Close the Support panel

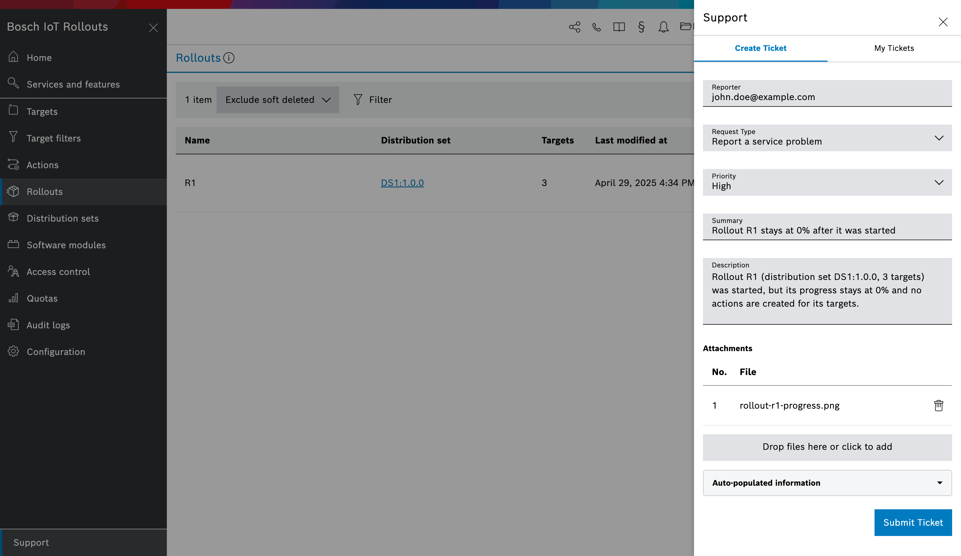pyautogui.click(x=943, y=22)
